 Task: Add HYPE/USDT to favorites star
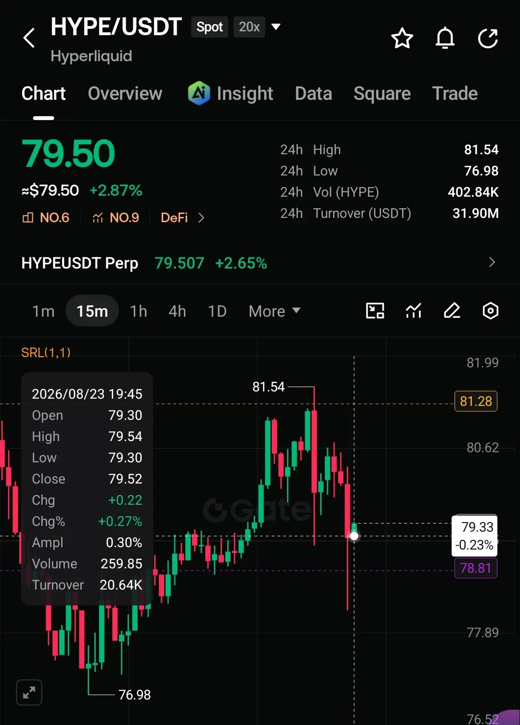[402, 38]
